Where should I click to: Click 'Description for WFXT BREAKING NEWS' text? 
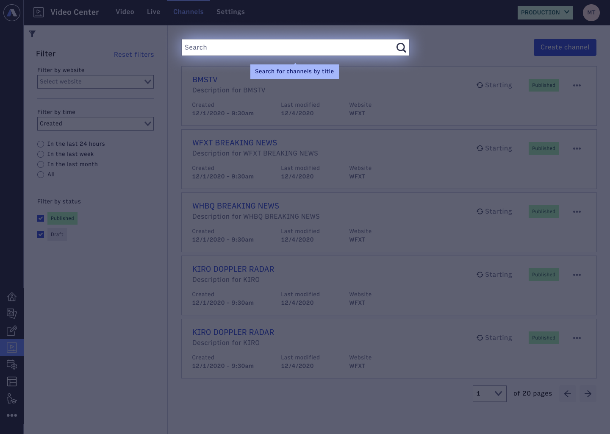(255, 153)
